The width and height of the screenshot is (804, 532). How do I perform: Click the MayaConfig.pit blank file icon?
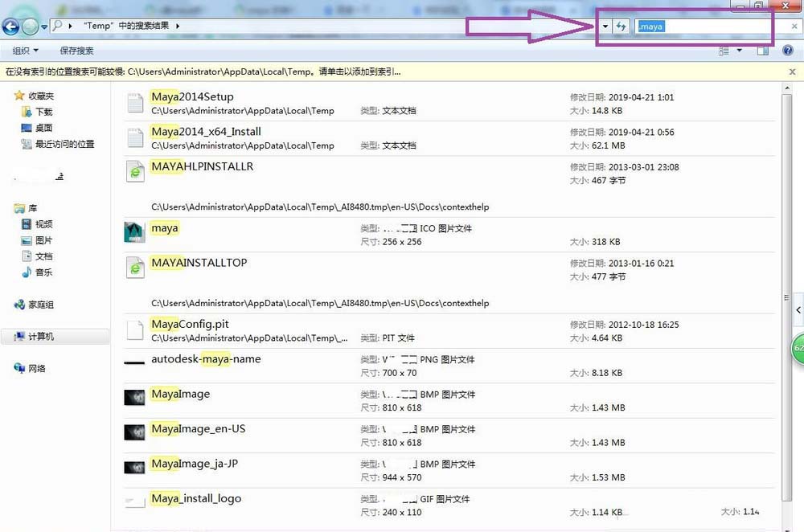click(135, 330)
